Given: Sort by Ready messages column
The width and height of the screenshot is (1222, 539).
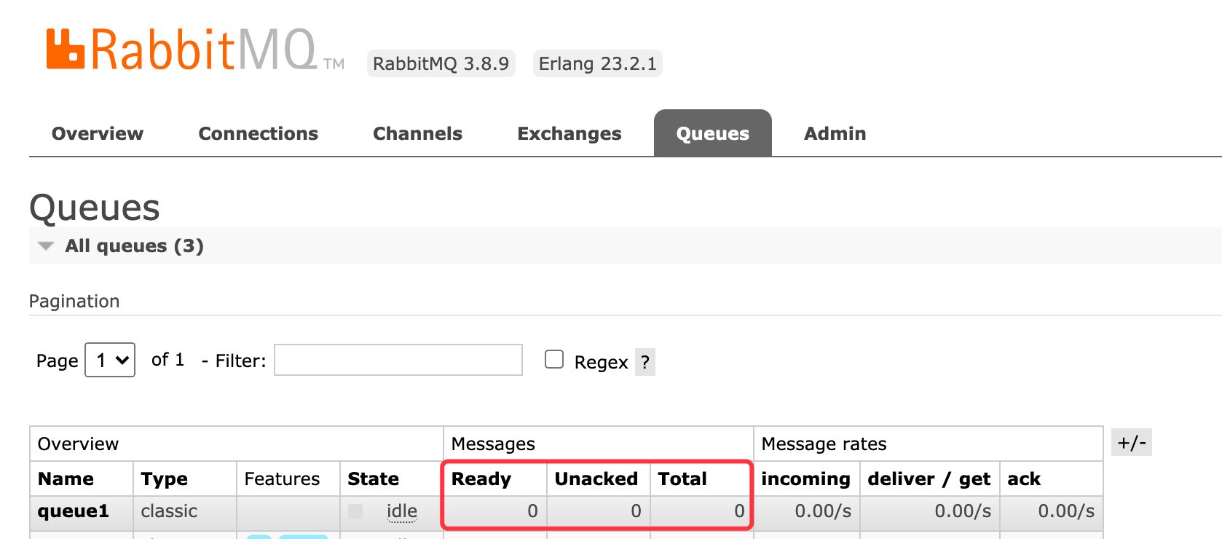Looking at the screenshot, I should [481, 479].
